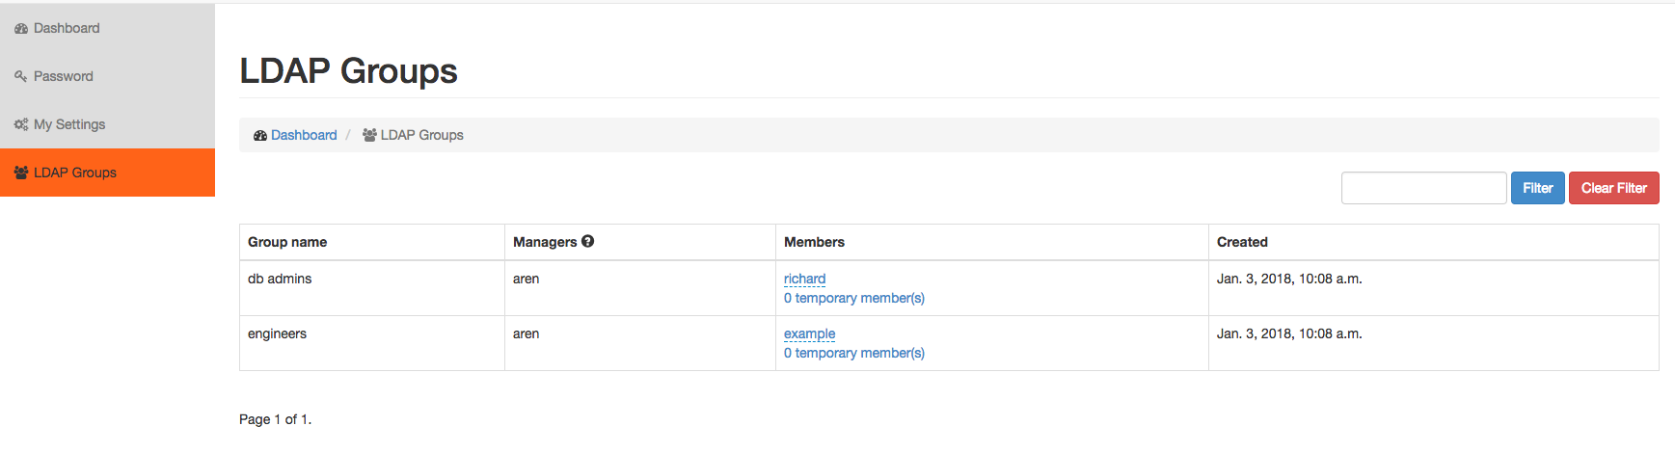
Task: Open member example link
Action: pos(810,333)
